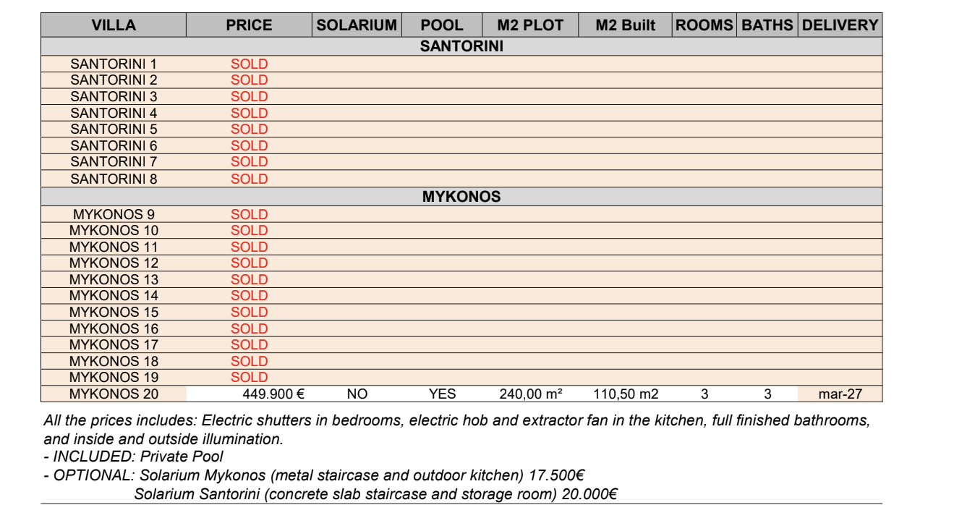Image resolution: width=962 pixels, height=505 pixels.
Task: Click the SOLARIUM column header
Action: (x=357, y=25)
